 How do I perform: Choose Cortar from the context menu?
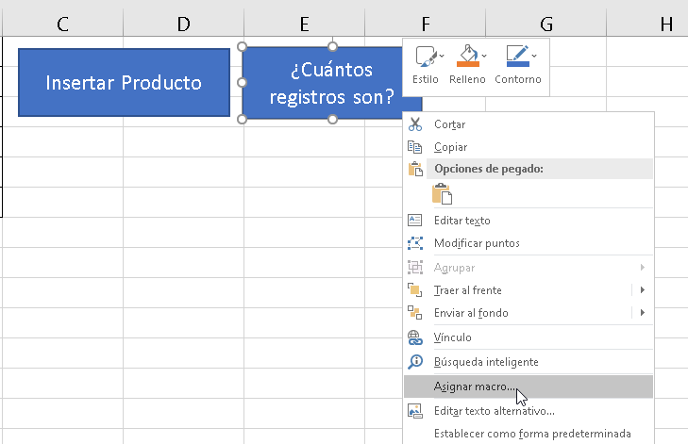coord(529,124)
